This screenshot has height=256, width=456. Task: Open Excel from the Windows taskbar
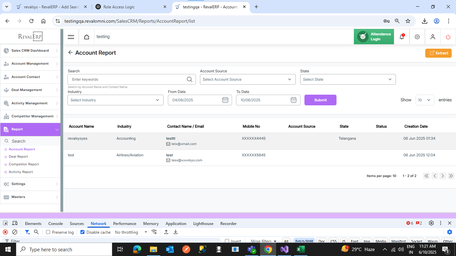(x=301, y=249)
